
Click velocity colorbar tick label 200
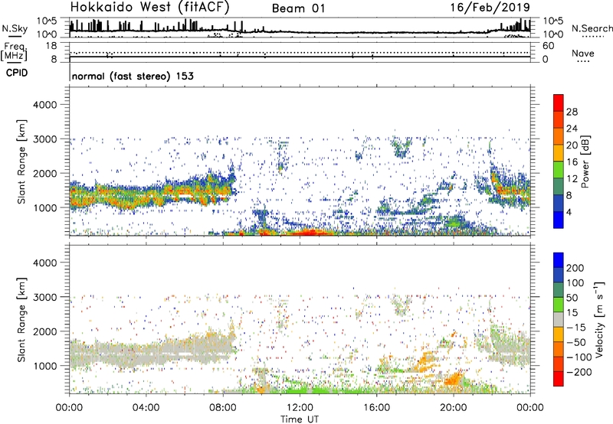tap(575, 268)
